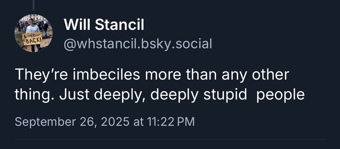This screenshot has height=149, width=340.
Task: Select the first line of post text
Action: coord(152,75)
